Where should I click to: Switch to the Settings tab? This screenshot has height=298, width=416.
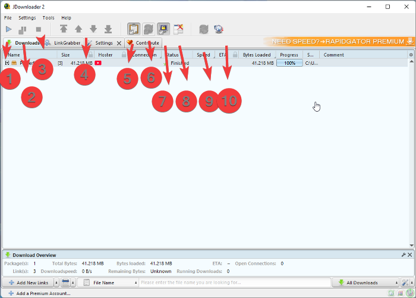point(104,43)
